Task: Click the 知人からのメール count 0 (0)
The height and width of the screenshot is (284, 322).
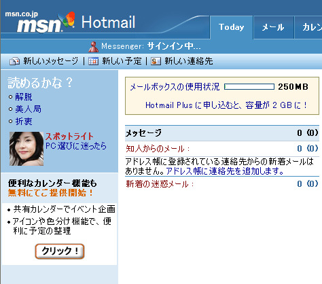Action: pyautogui.click(x=308, y=149)
